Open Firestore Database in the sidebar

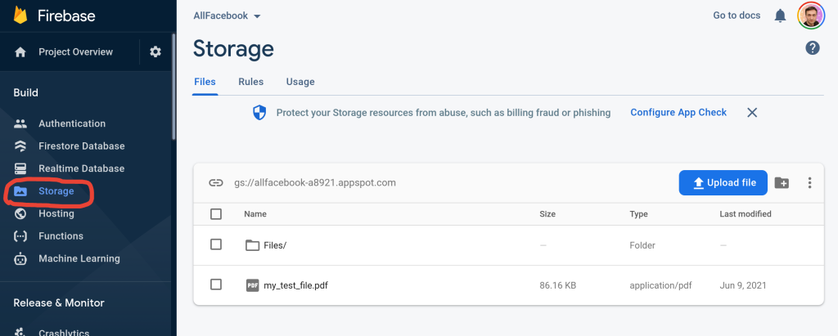[82, 146]
